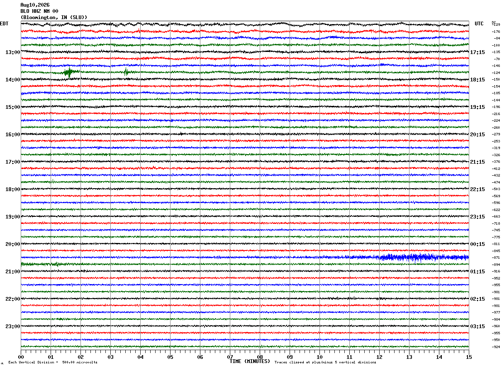The image size is (502, 368).
Task: Click the DC offset value "-474"
Action: point(496,182)
